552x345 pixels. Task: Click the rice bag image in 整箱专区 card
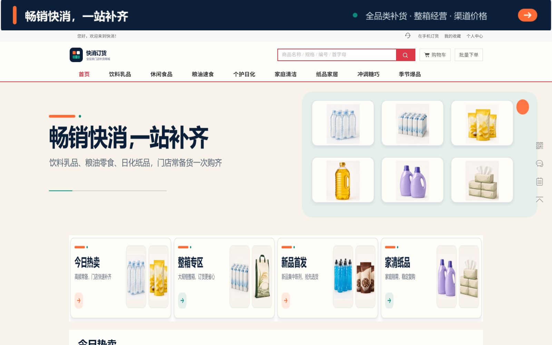click(262, 277)
